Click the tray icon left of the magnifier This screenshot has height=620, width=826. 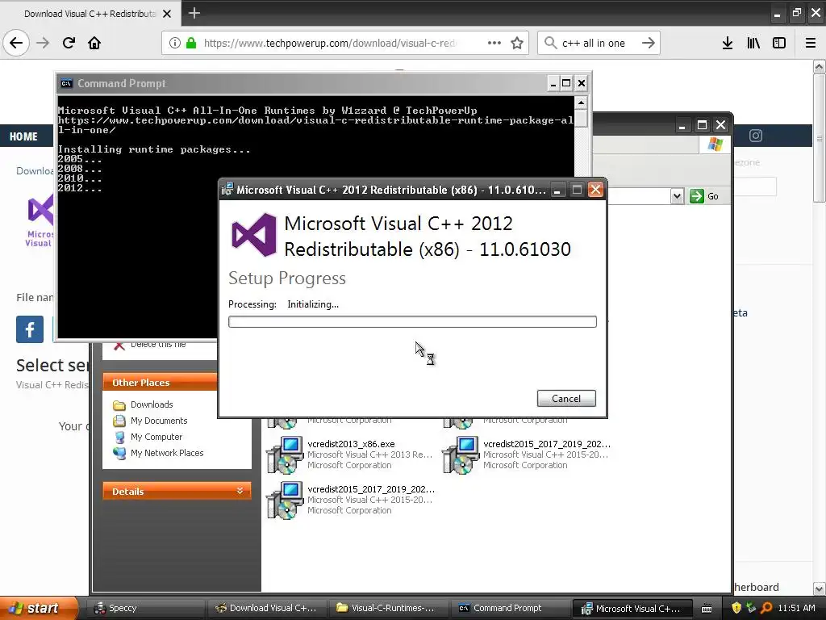point(751,608)
